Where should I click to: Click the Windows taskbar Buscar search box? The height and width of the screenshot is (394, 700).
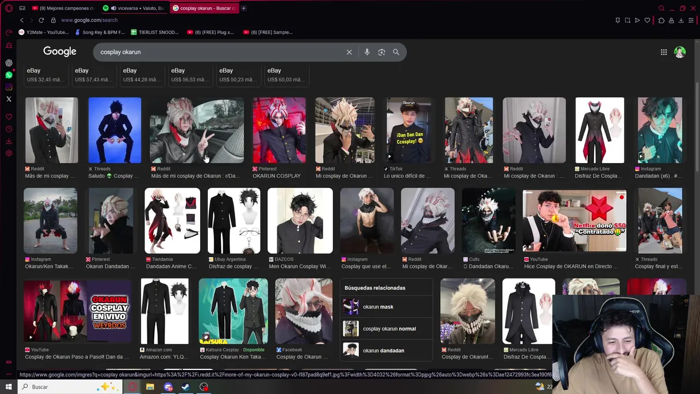(x=71, y=387)
